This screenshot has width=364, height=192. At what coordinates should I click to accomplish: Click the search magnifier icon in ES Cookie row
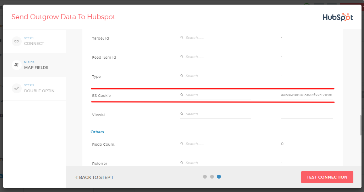pyautogui.click(x=182, y=95)
